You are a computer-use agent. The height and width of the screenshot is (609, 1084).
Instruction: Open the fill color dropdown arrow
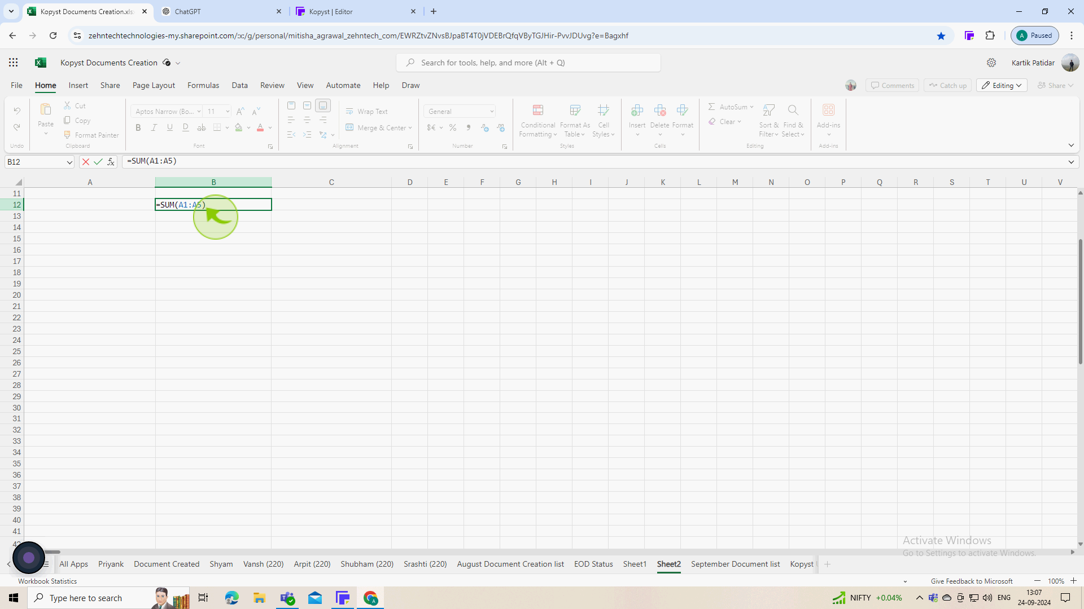pyautogui.click(x=248, y=128)
